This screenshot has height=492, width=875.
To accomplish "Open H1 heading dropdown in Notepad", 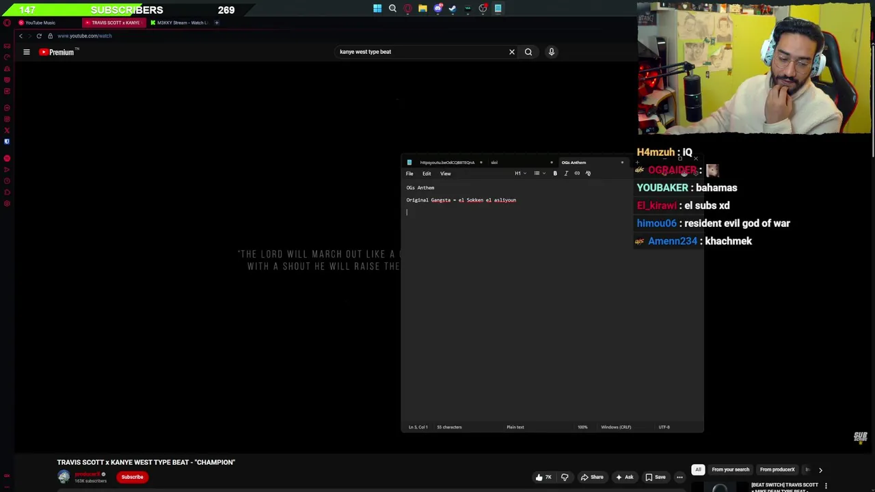I will pos(521,174).
